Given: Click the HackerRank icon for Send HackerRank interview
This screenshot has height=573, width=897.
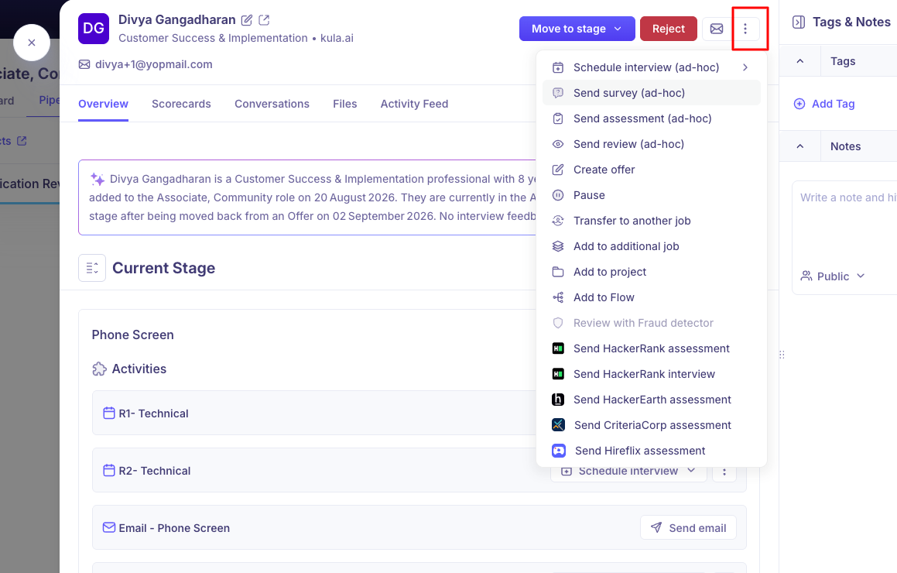Looking at the screenshot, I should (558, 374).
